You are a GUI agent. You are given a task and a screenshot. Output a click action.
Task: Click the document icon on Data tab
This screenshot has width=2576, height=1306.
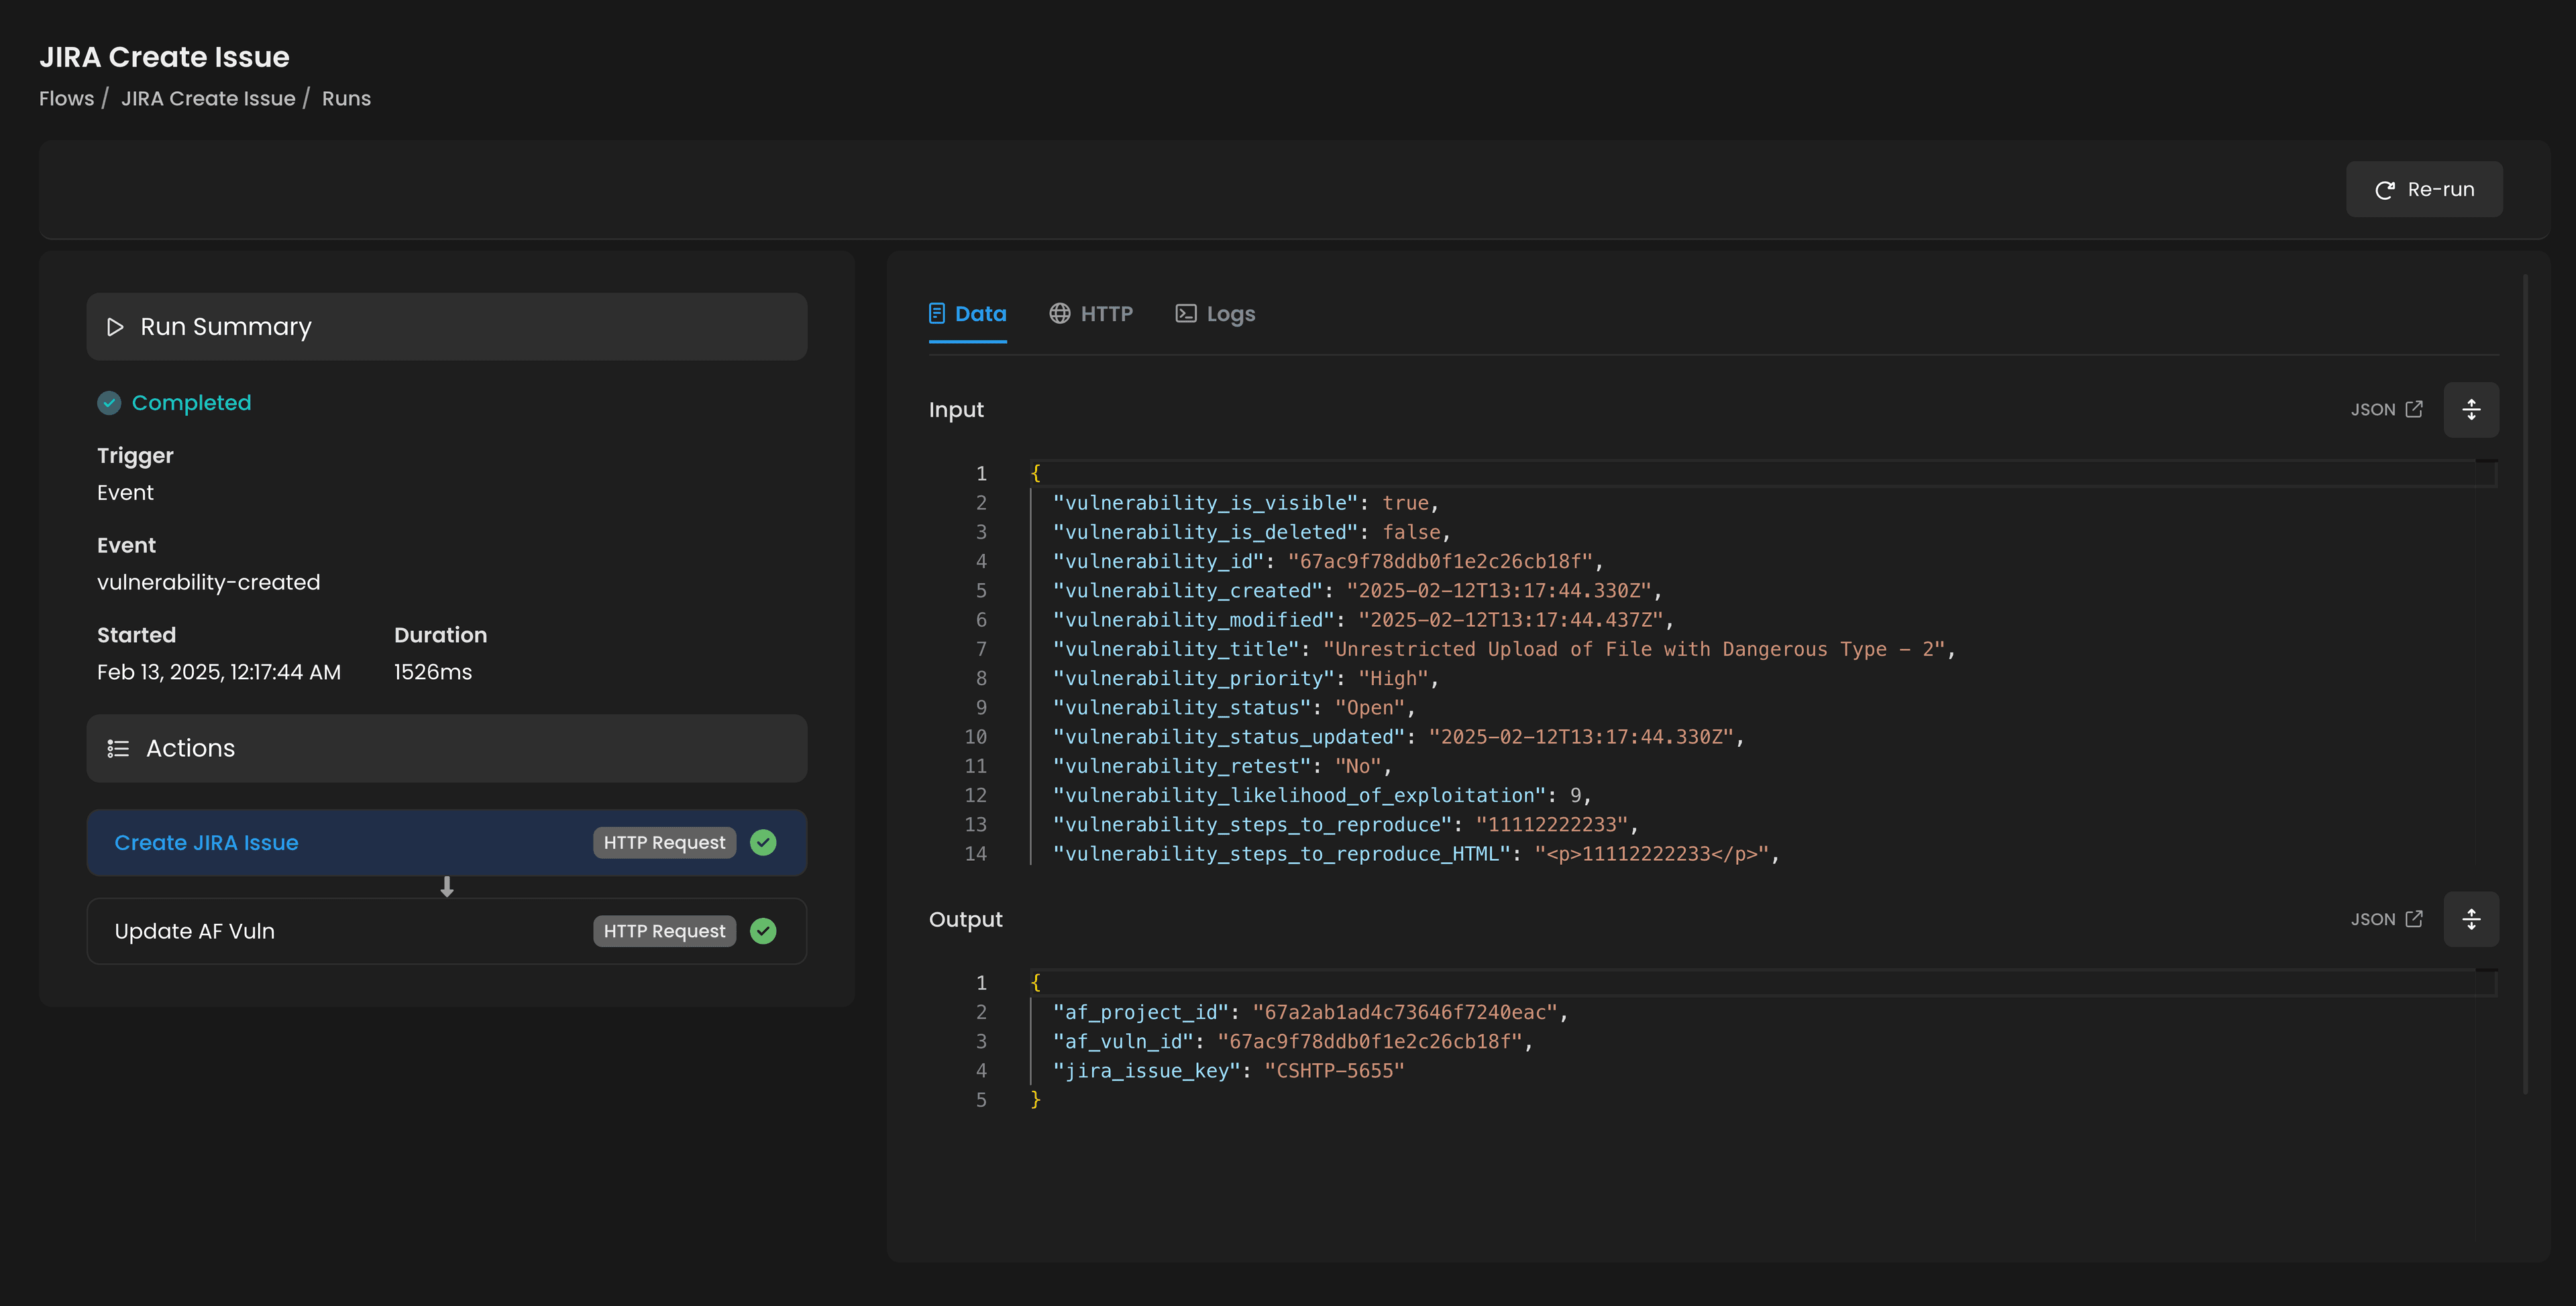[x=937, y=314]
